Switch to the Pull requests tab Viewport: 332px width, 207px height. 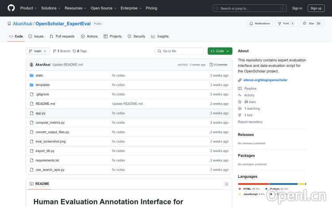tap(62, 36)
